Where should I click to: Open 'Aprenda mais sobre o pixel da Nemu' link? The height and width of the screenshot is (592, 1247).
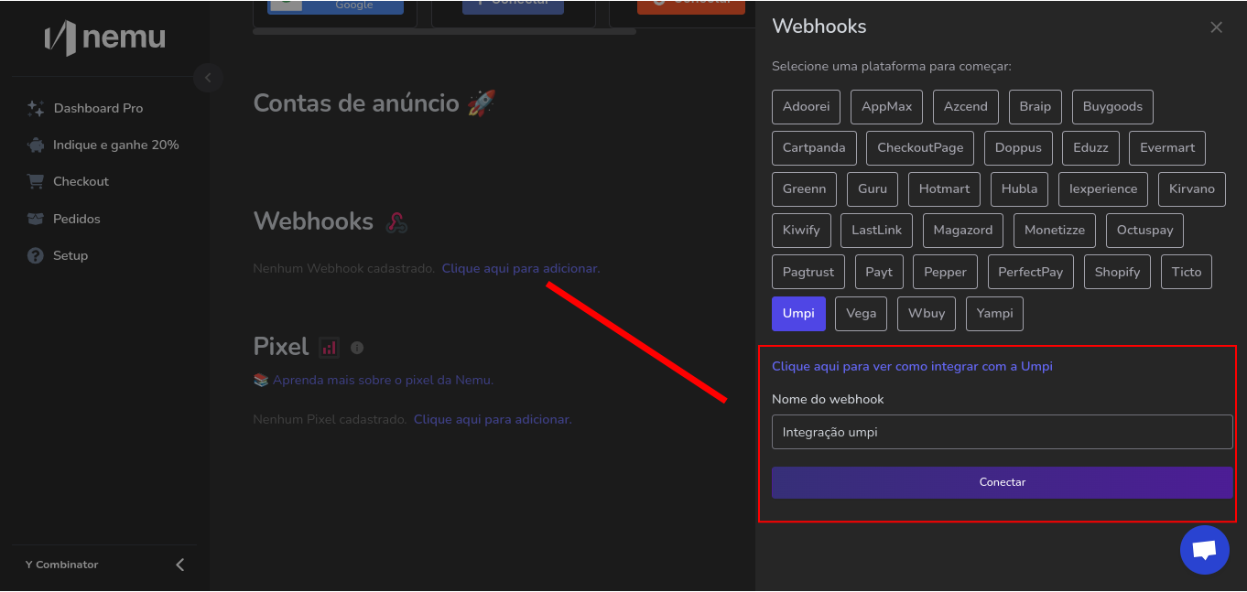coord(383,380)
